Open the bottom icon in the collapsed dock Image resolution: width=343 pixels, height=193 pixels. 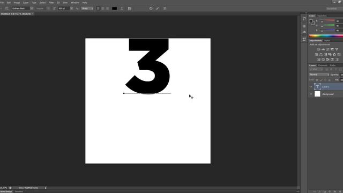point(304,39)
